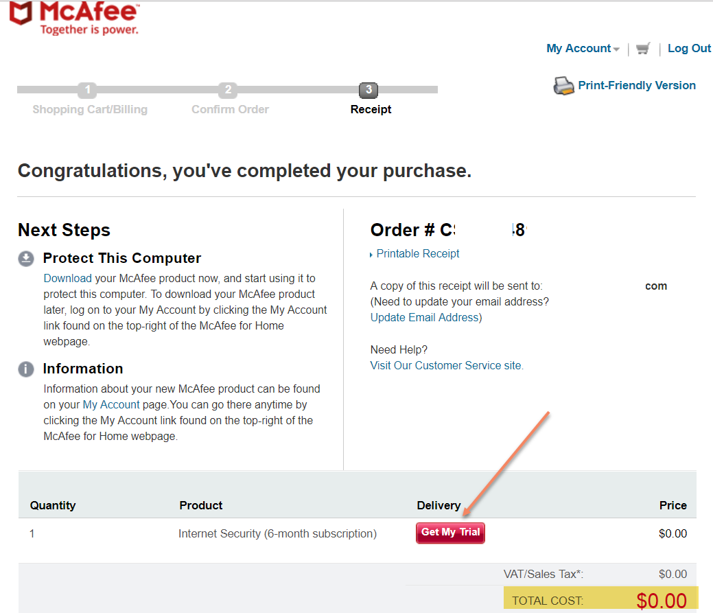
Task: Expand the My Account dropdown
Action: click(x=583, y=48)
